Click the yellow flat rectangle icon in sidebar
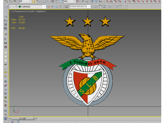Image resolution: width=164 pixels, height=123 pixels. point(5,53)
